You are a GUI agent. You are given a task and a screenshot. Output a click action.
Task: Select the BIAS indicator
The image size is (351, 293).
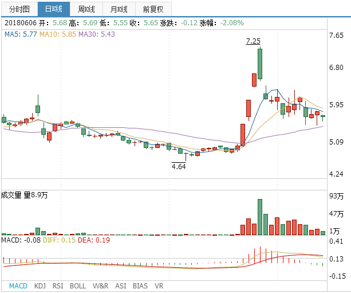[140, 286]
